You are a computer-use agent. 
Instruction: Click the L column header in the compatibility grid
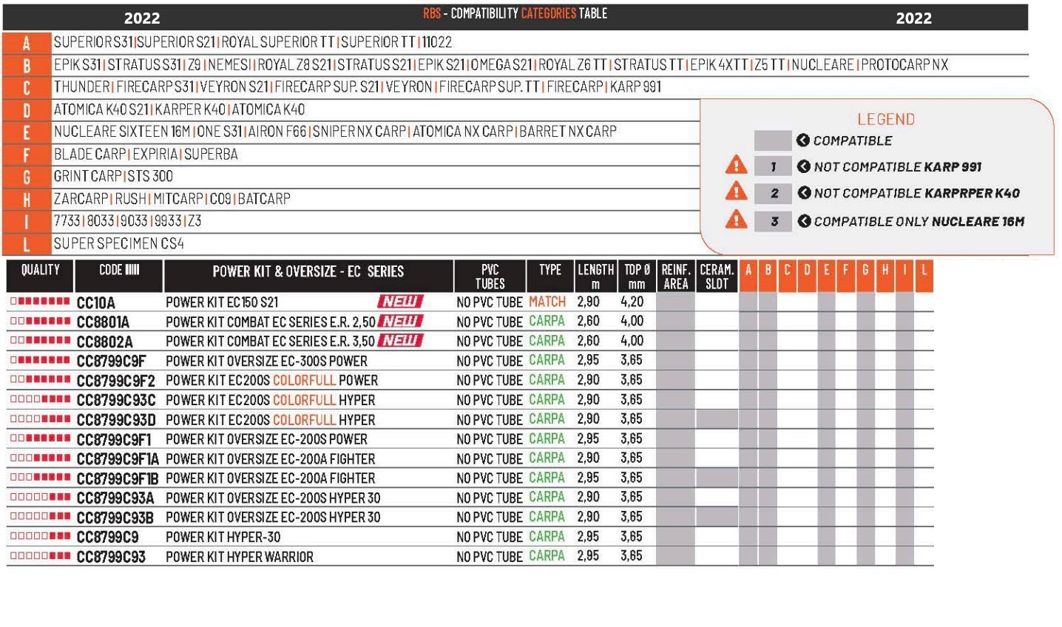pos(924,275)
